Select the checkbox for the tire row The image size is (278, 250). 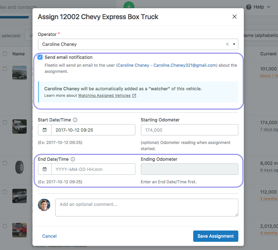pyautogui.click(x=5, y=163)
